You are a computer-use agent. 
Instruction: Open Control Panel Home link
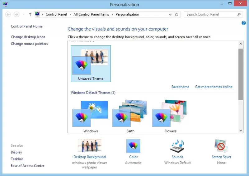(x=27, y=26)
